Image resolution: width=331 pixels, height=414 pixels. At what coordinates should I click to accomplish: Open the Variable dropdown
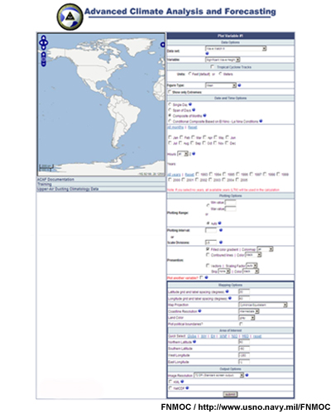coord(223,60)
